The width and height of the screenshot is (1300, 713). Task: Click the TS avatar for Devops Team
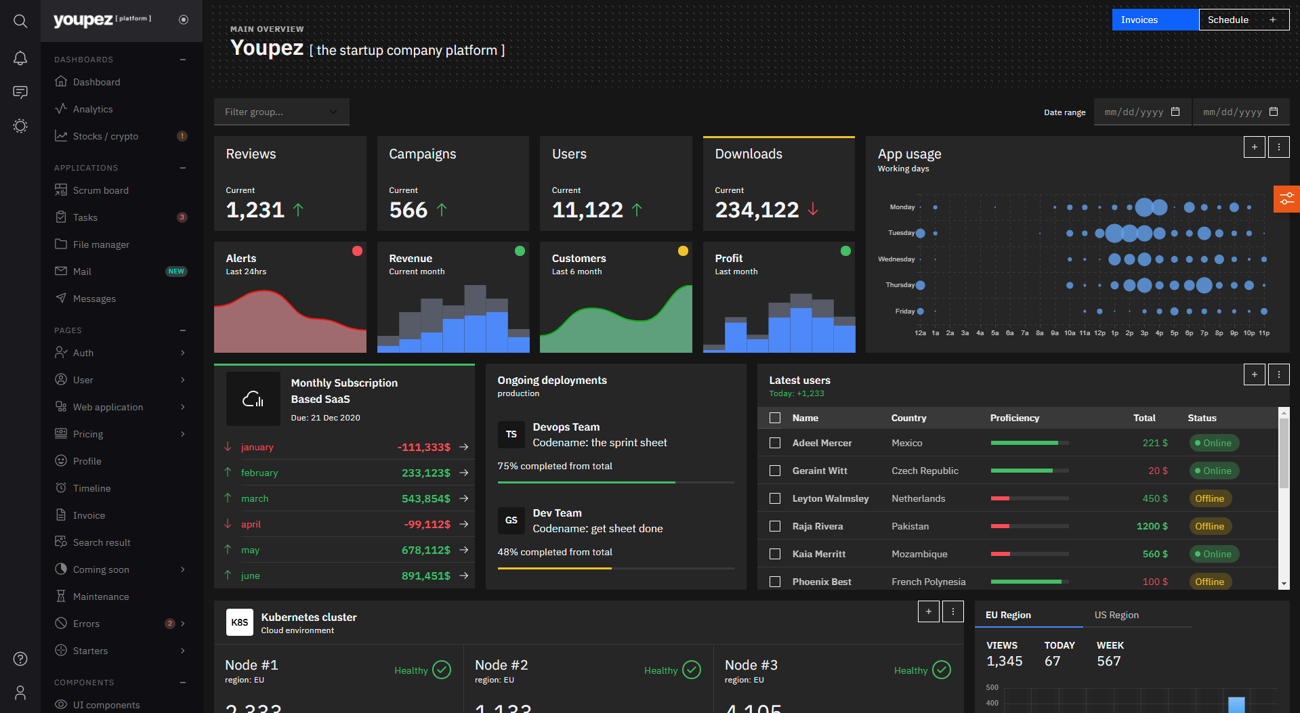pyautogui.click(x=511, y=434)
